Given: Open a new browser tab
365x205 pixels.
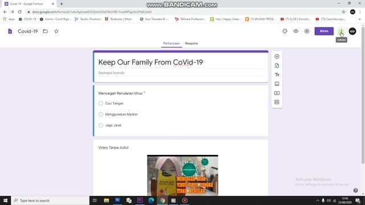Looking at the screenshot, I should pos(62,4).
